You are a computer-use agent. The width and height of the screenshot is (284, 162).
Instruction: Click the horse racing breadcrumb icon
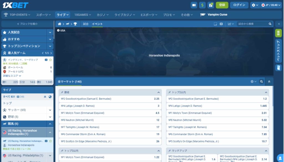pyautogui.click(x=67, y=24)
